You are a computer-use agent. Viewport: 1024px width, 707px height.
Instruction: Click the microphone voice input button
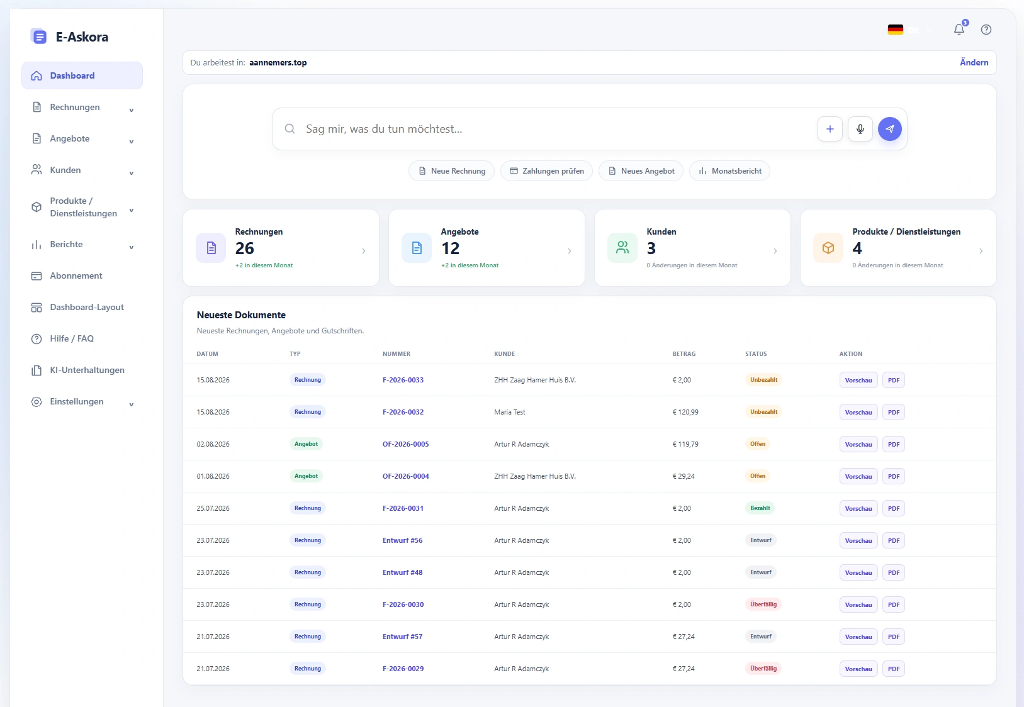click(x=860, y=129)
